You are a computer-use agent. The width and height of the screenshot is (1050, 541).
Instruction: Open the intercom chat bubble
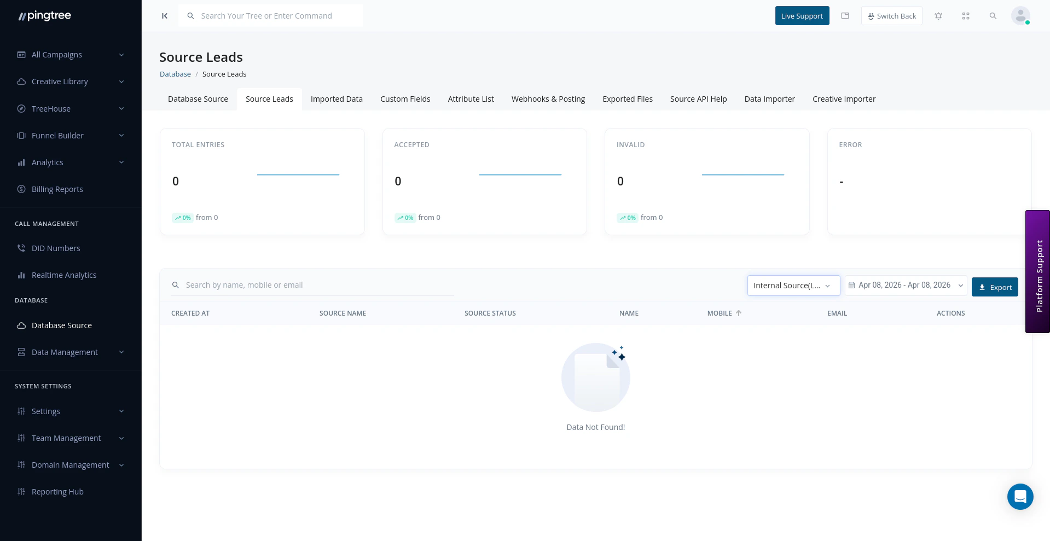click(1020, 497)
